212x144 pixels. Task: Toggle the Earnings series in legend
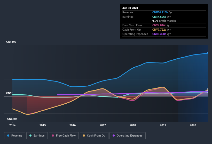37,136
